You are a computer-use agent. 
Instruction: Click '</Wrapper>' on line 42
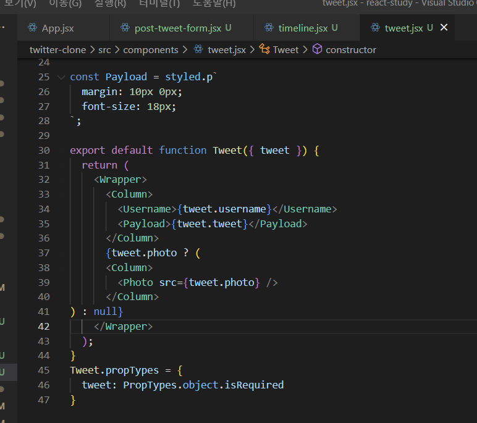point(123,327)
